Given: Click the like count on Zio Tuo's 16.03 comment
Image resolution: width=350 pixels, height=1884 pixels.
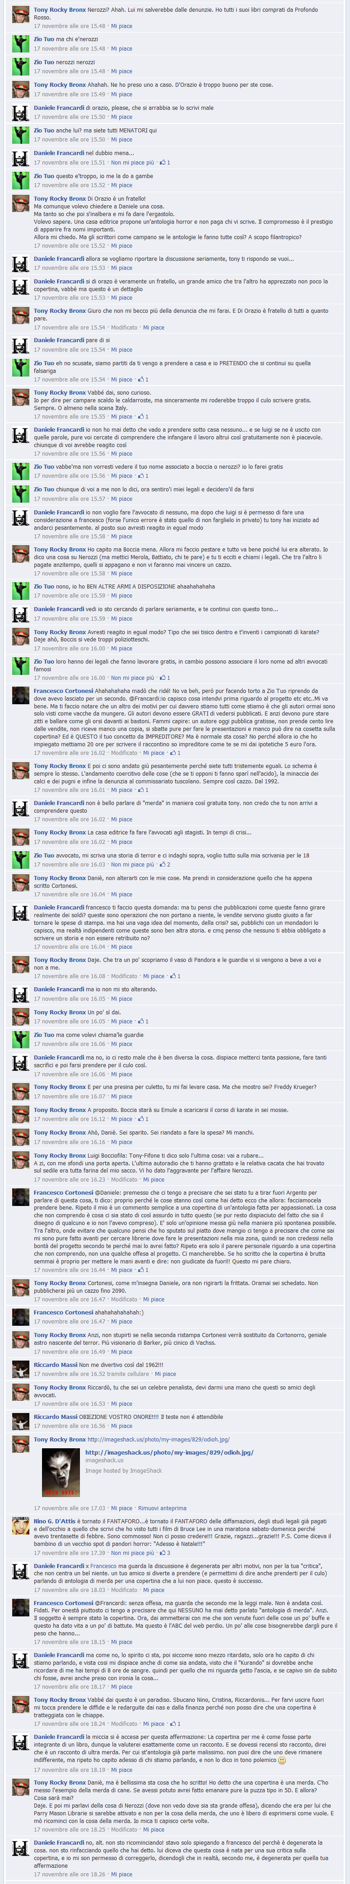Looking at the screenshot, I should pyautogui.click(x=165, y=864).
